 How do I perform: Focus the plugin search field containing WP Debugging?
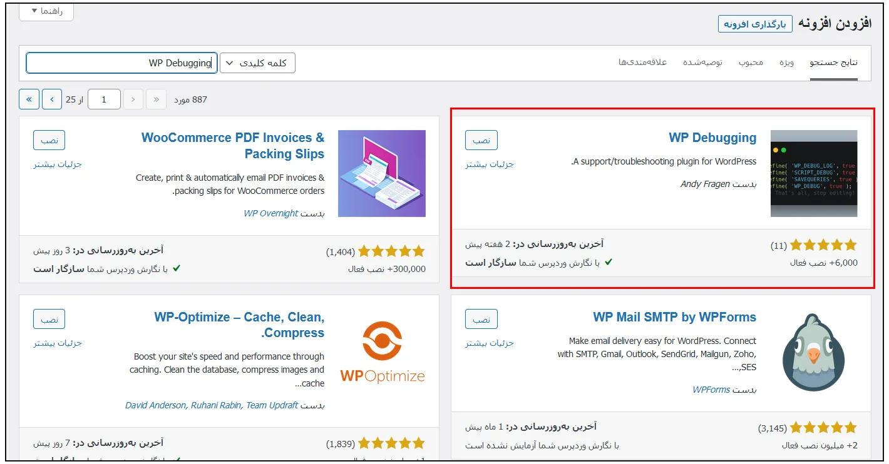click(x=121, y=63)
